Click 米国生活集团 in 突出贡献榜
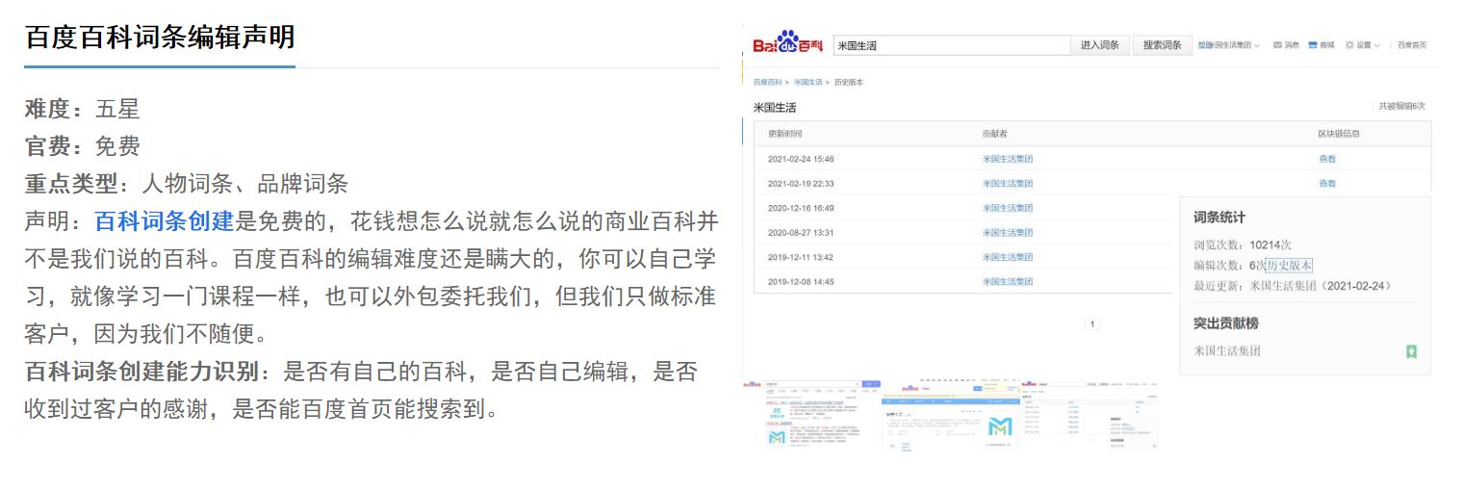This screenshot has width=1463, height=489. pyautogui.click(x=1227, y=351)
